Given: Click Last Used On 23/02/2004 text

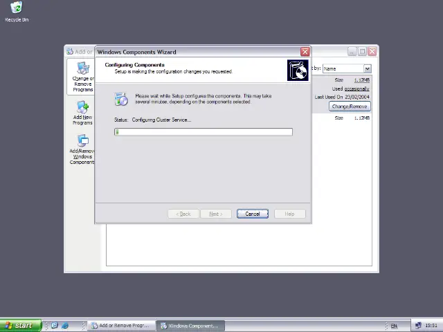Looking at the screenshot, I should coord(342,97).
